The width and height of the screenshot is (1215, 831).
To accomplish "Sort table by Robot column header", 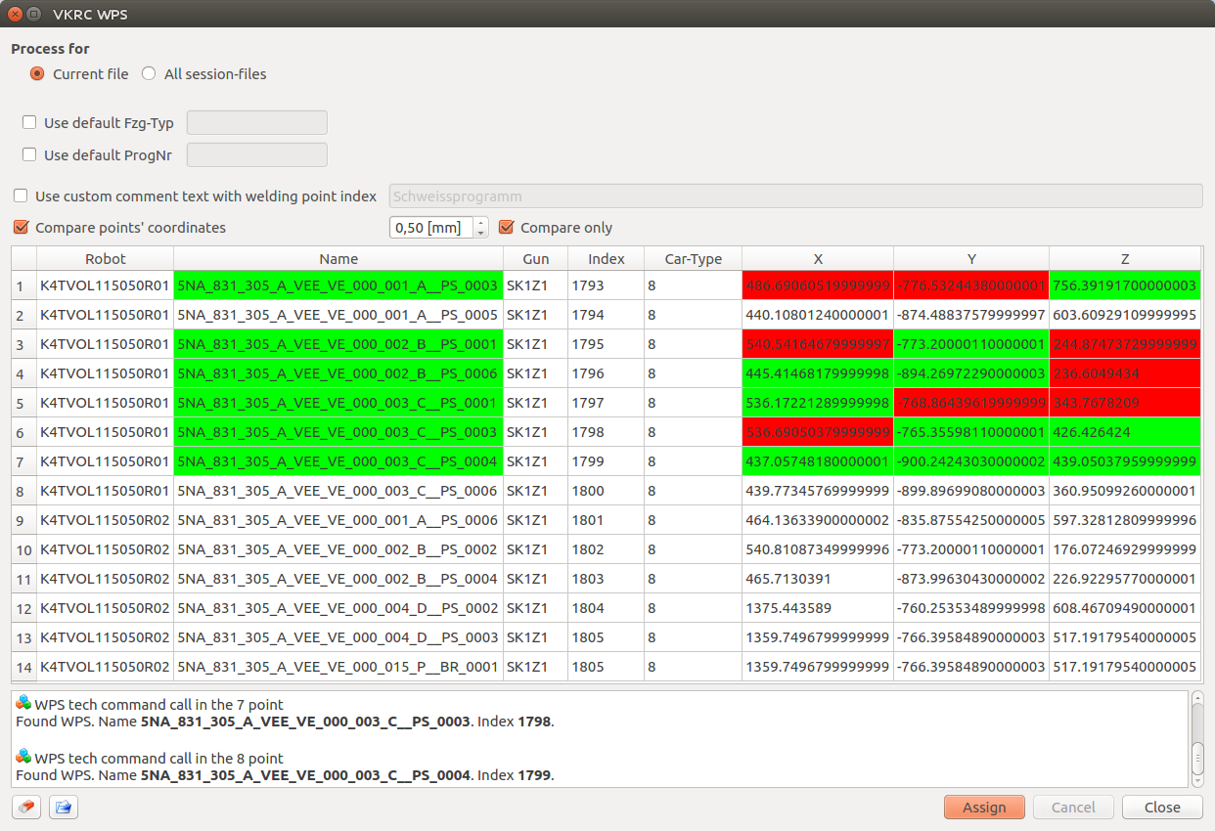I will tap(106, 259).
